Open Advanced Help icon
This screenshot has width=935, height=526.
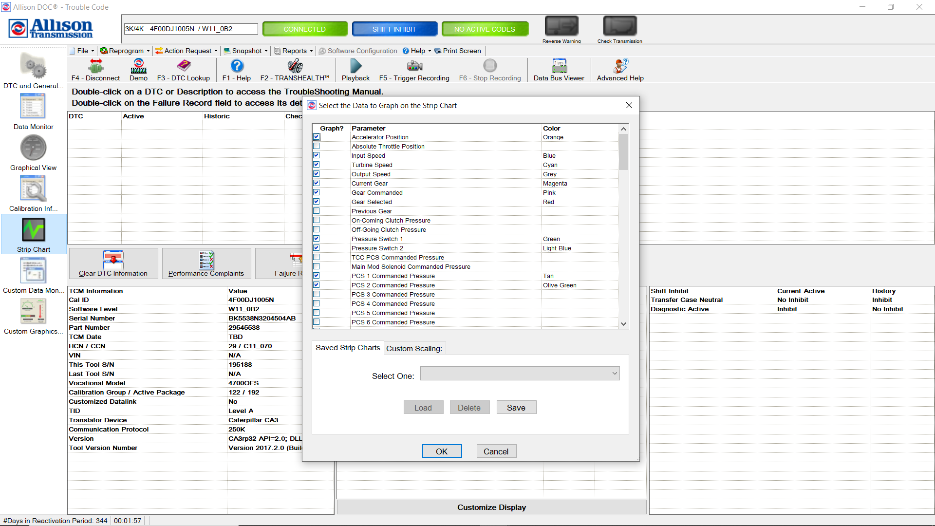click(620, 66)
